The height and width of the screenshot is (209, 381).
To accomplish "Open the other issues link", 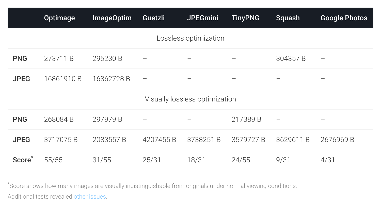I will [90, 197].
